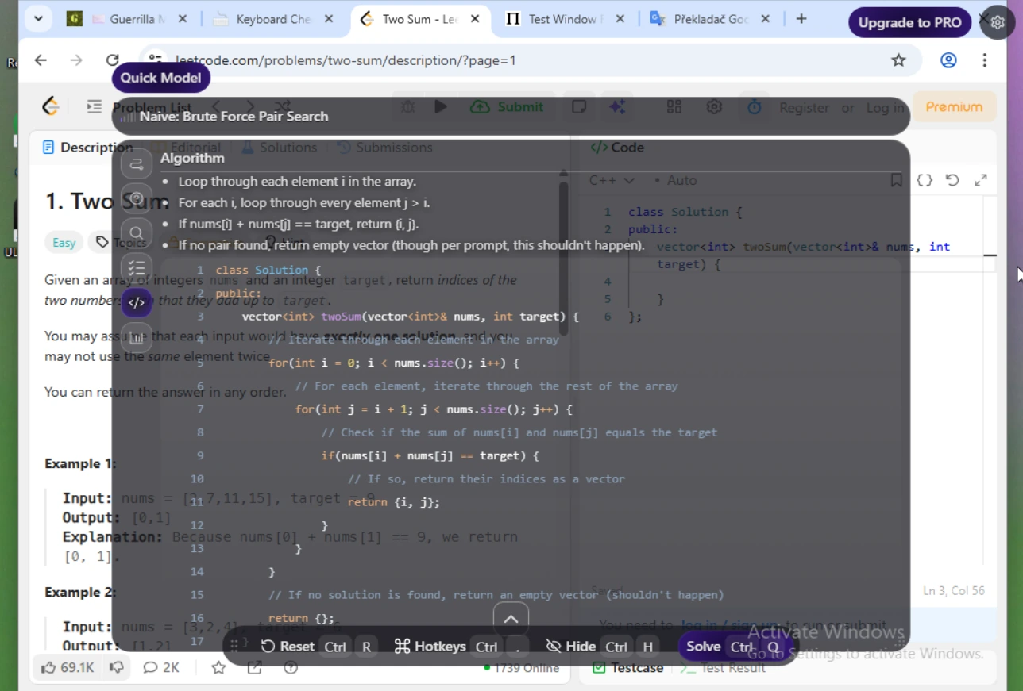
Task: Go to next problem chevron
Action: coord(249,106)
